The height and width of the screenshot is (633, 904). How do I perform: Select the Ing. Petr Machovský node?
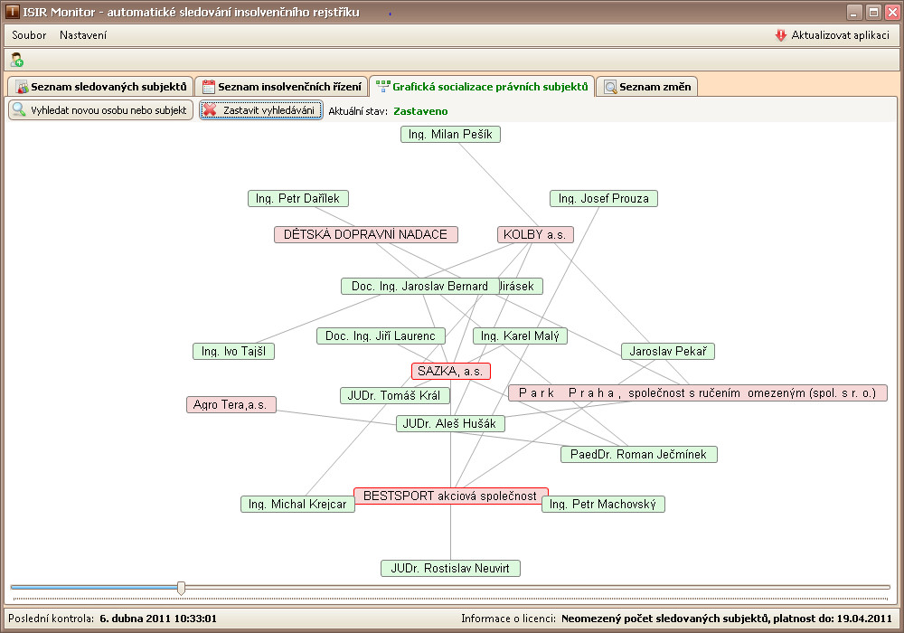603,505
